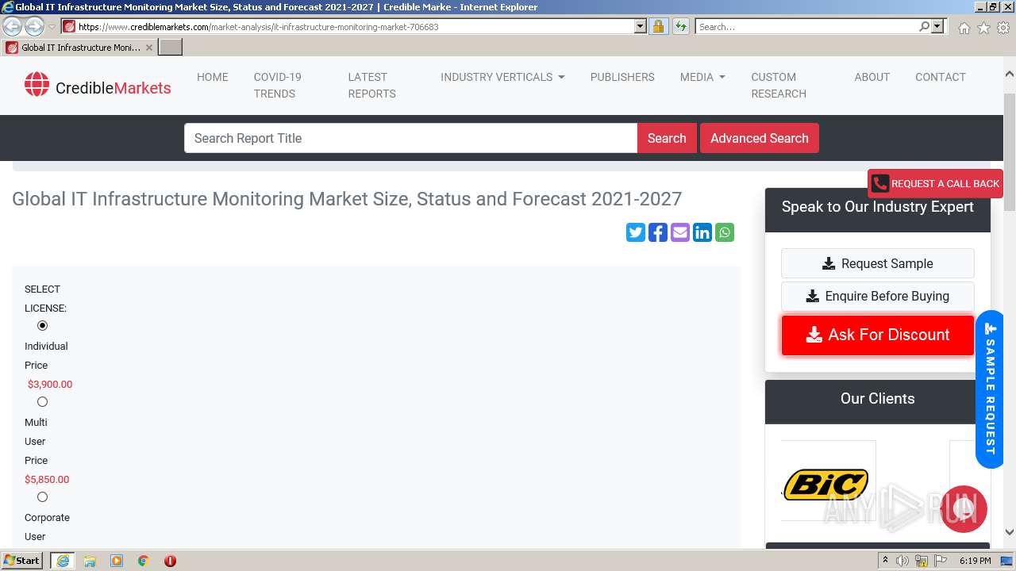Share report on LinkedIn
The height and width of the screenshot is (571, 1016).
coord(702,232)
